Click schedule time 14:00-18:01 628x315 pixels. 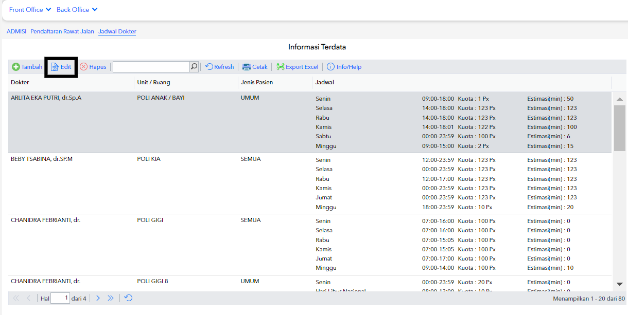click(x=438, y=127)
